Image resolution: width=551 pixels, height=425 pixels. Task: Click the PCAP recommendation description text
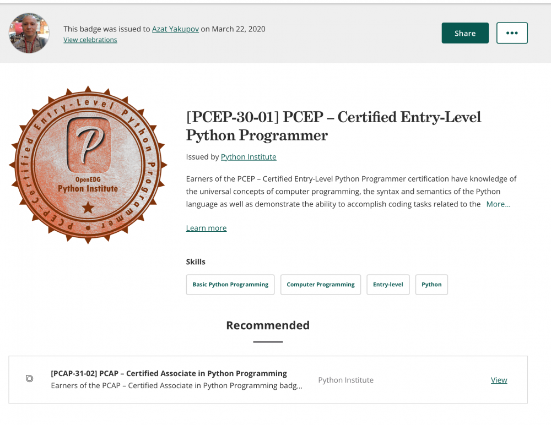pyautogui.click(x=176, y=385)
